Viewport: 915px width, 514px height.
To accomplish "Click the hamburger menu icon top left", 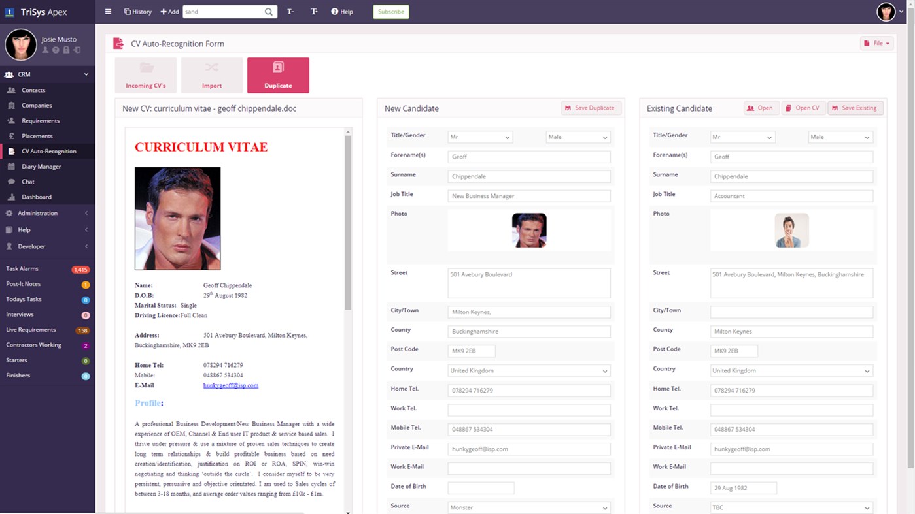I will (107, 11).
